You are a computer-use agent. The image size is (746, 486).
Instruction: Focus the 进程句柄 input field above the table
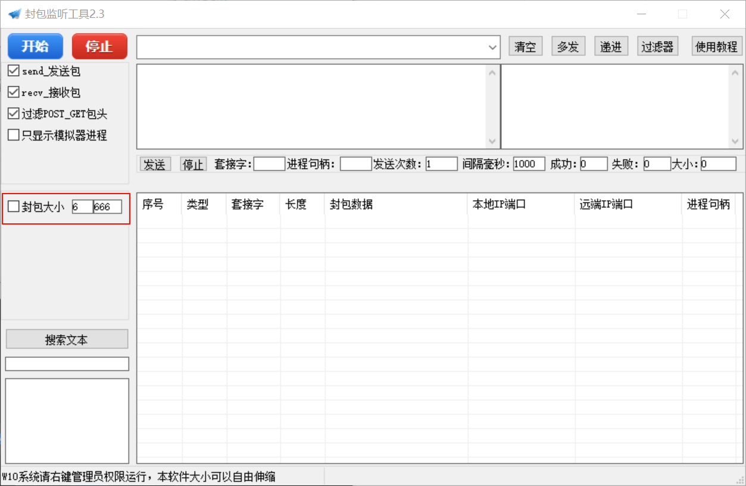356,164
